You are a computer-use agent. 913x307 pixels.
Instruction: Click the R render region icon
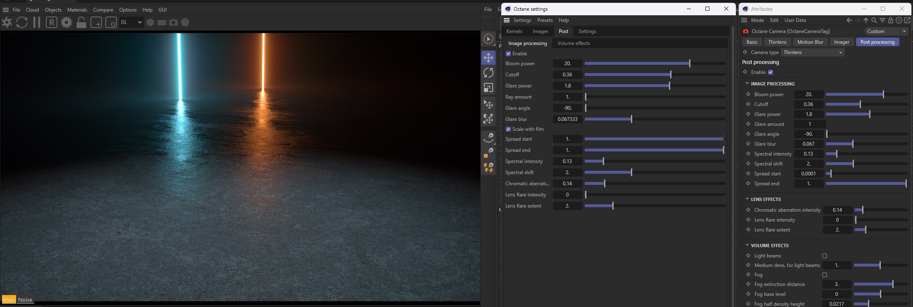coord(51,22)
